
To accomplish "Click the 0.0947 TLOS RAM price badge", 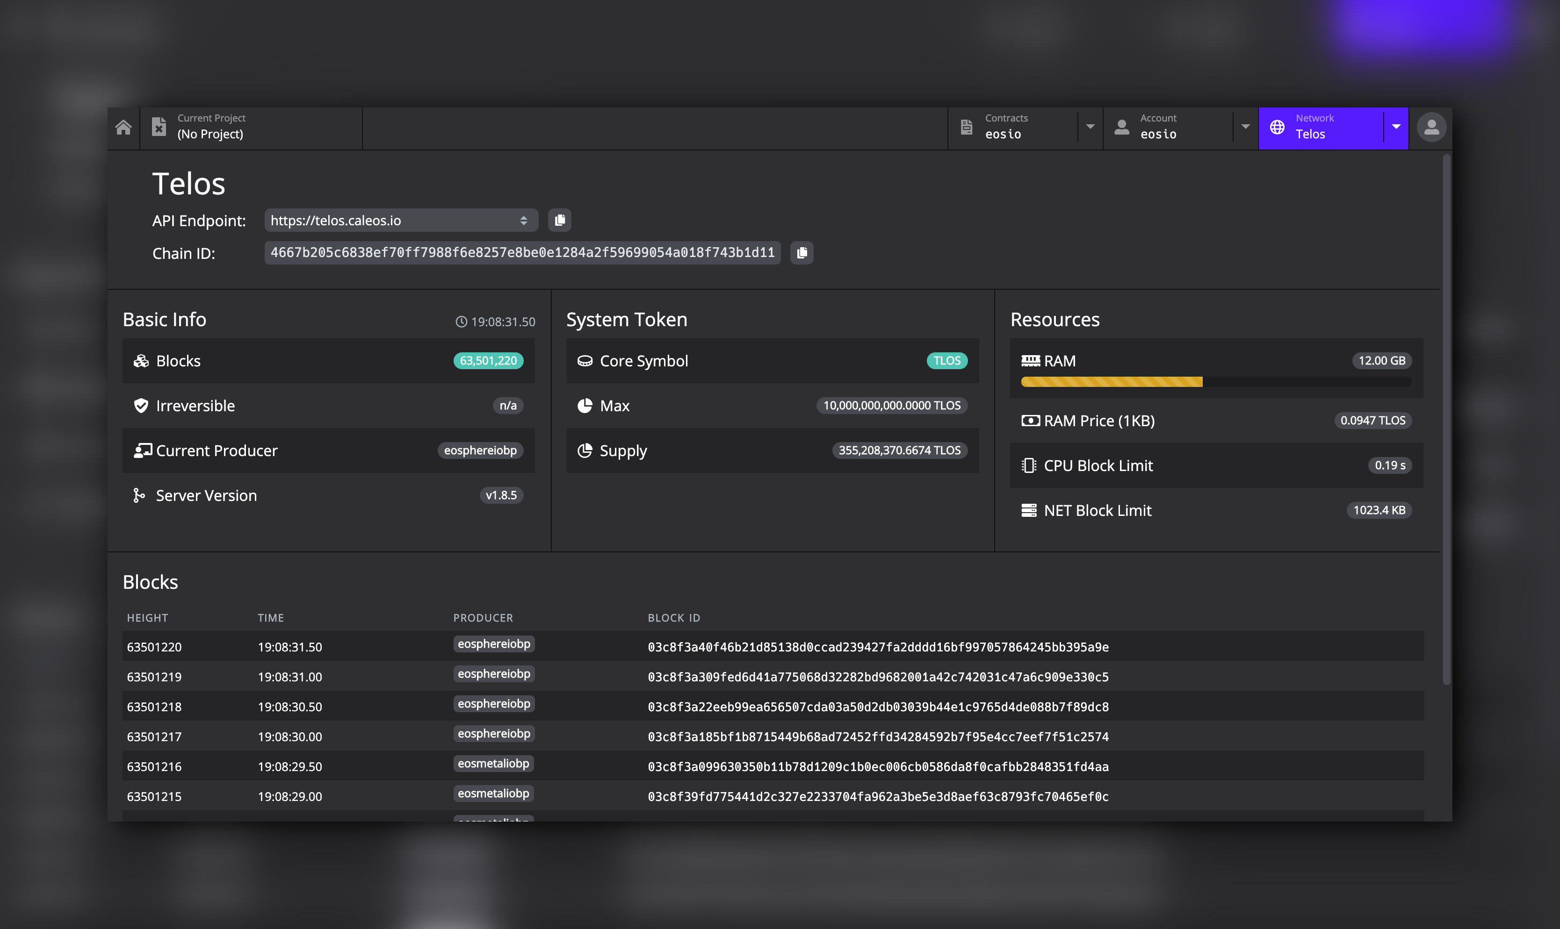I will [x=1373, y=421].
